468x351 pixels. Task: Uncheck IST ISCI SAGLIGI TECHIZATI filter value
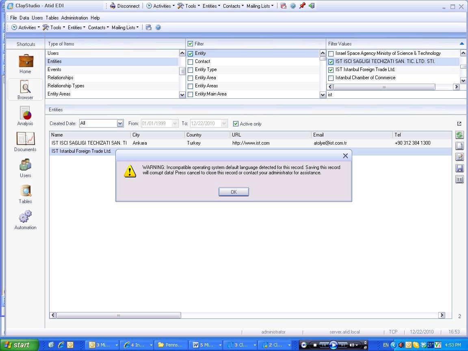[x=331, y=62]
